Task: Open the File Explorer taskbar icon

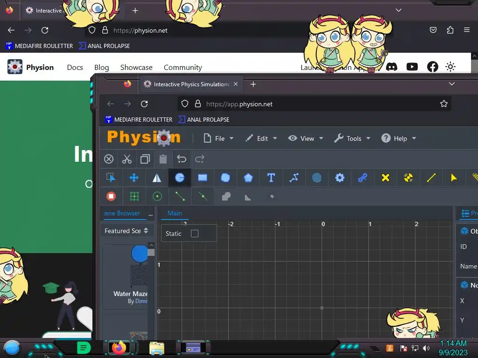Action: [x=157, y=348]
